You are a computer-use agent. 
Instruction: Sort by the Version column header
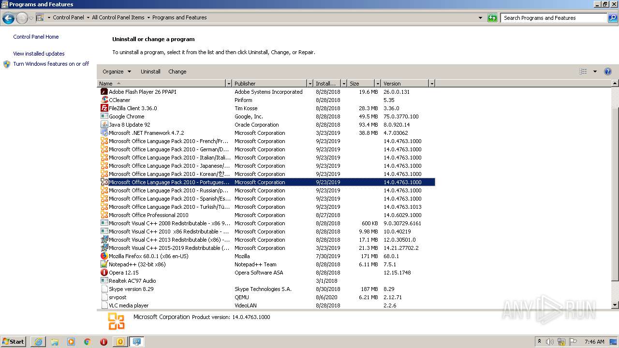[x=405, y=84]
